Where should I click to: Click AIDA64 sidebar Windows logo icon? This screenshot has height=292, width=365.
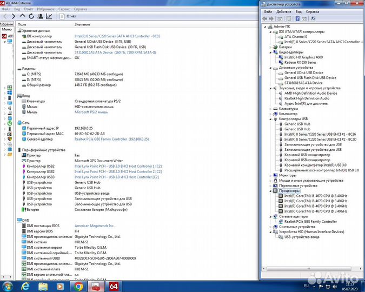10,92
